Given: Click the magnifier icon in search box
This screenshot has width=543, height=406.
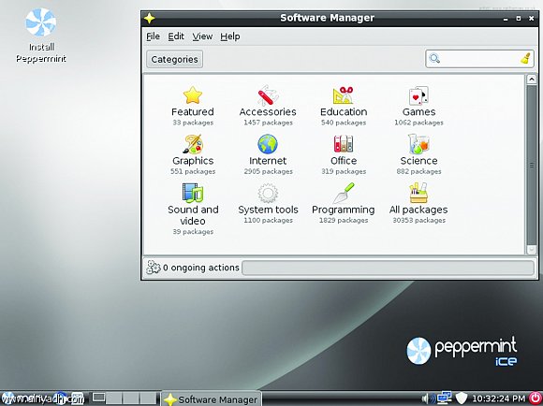Looking at the screenshot, I should click(434, 59).
